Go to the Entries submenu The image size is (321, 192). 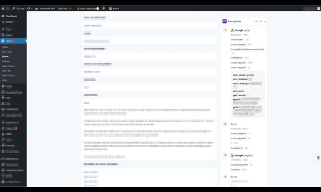pyautogui.click(x=5, y=56)
